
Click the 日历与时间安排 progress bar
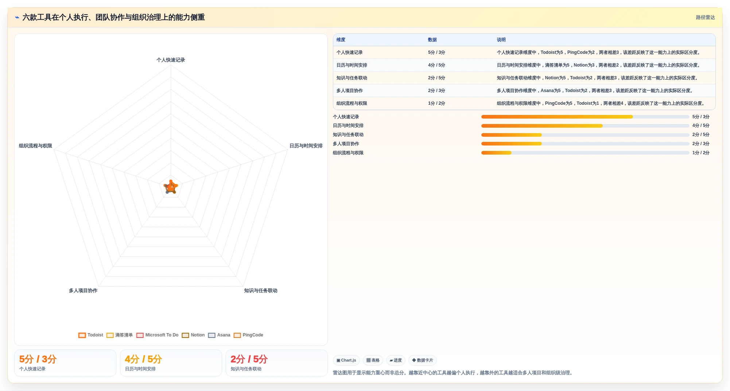click(585, 126)
